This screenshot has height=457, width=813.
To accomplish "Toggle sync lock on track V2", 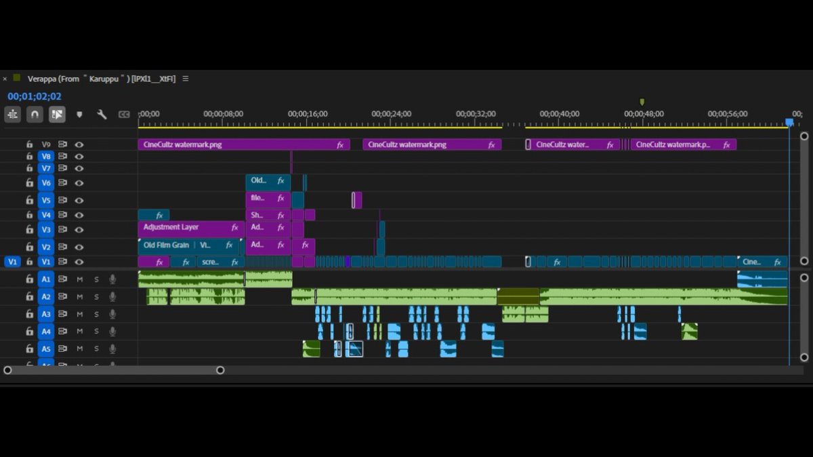I will coord(62,247).
